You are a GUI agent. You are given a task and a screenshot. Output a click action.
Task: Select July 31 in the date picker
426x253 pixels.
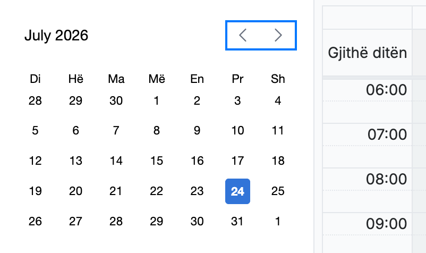(x=237, y=221)
